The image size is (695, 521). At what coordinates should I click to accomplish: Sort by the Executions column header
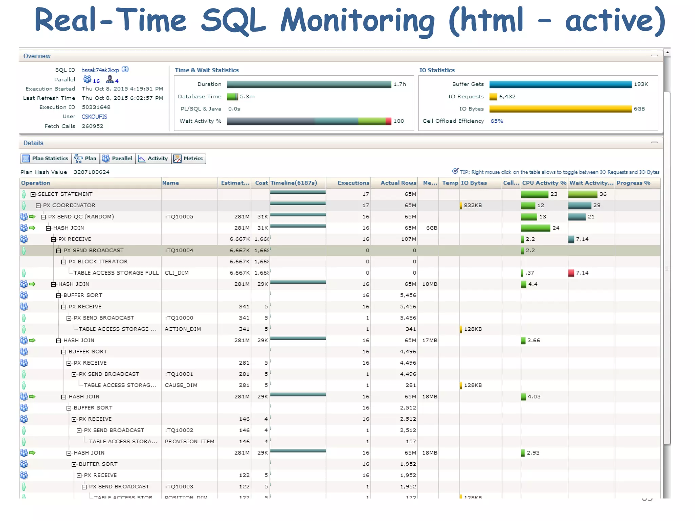pyautogui.click(x=348, y=183)
